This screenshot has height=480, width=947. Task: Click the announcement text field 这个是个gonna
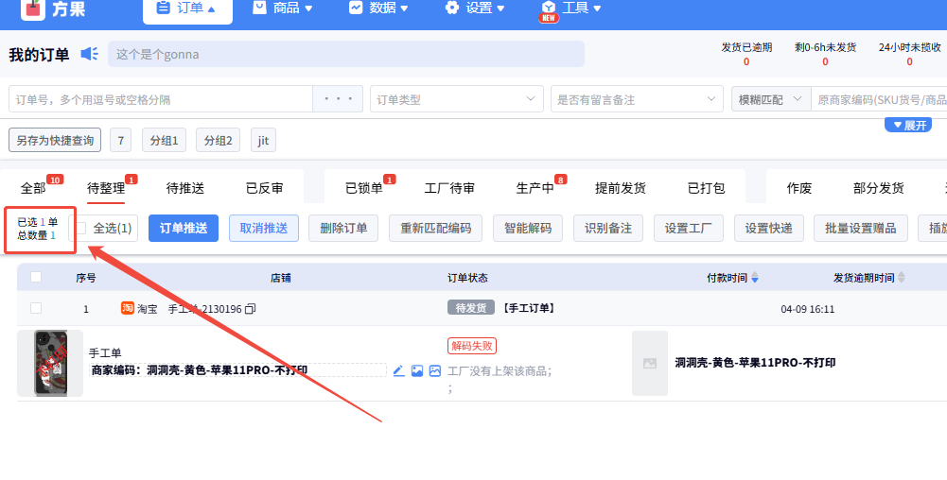(x=346, y=54)
